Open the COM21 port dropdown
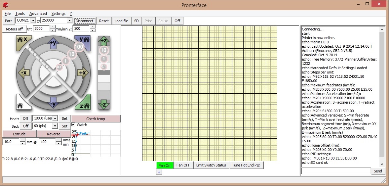The image size is (389, 186). point(33,21)
